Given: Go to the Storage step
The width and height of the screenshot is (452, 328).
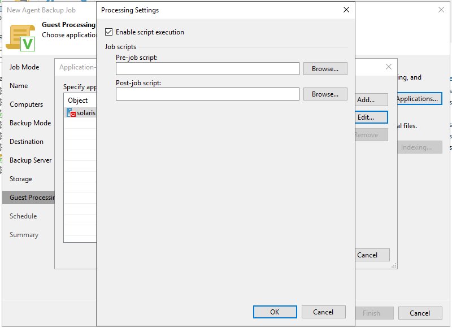Looking at the screenshot, I should tap(21, 179).
